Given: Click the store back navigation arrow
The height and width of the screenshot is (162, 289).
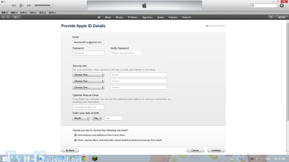Looking at the screenshot, I should coord(3,17).
